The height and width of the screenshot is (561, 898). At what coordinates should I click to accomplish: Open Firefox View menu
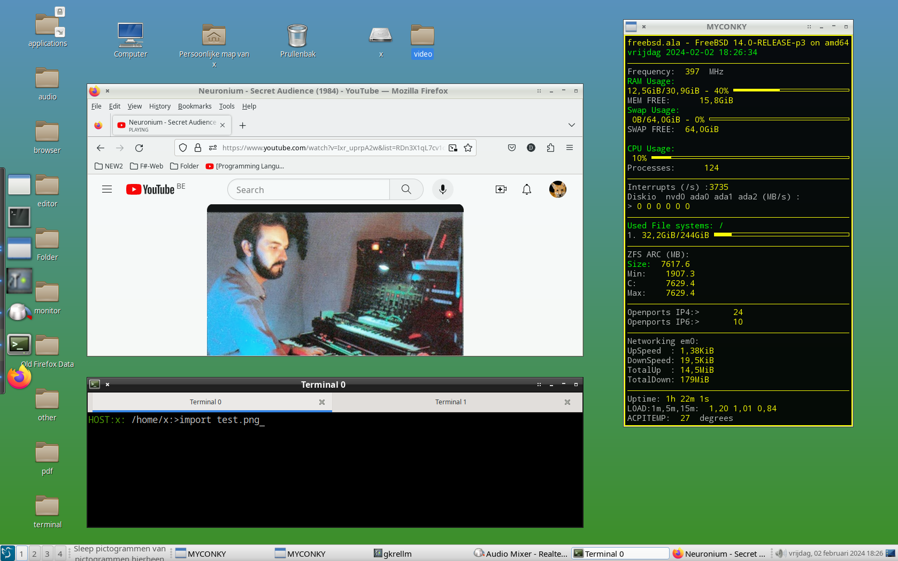[x=135, y=106]
